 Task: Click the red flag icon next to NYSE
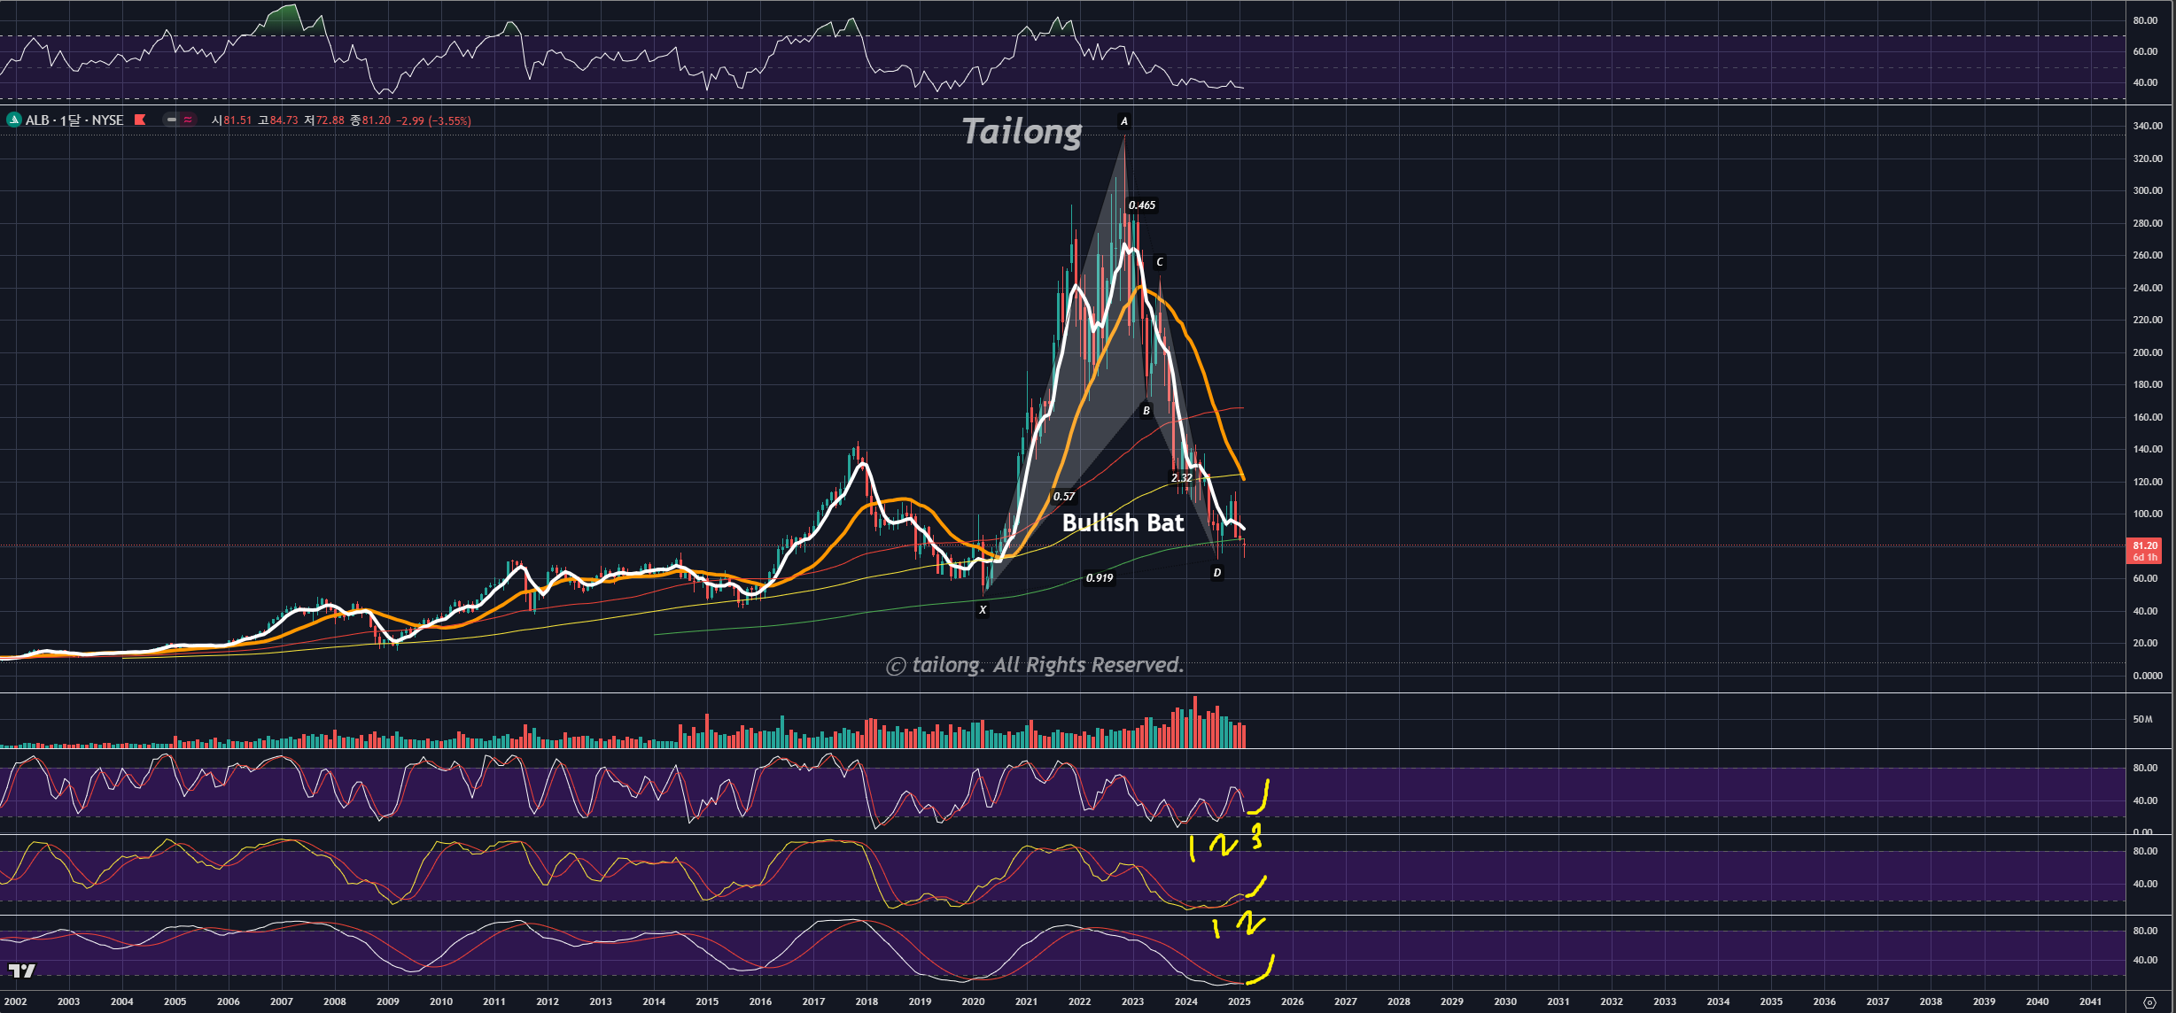pos(140,120)
